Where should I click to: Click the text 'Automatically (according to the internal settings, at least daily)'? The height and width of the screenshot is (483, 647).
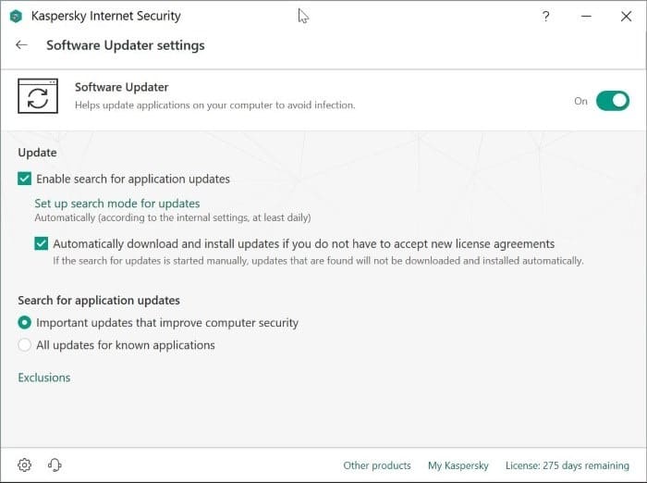click(173, 217)
